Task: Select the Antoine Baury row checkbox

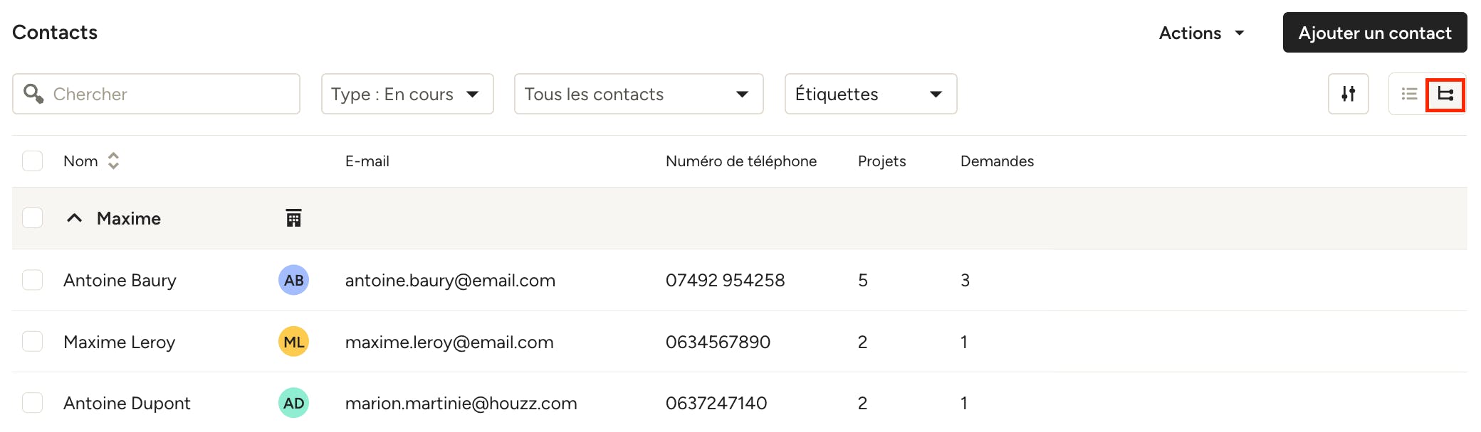Action: tap(32, 280)
